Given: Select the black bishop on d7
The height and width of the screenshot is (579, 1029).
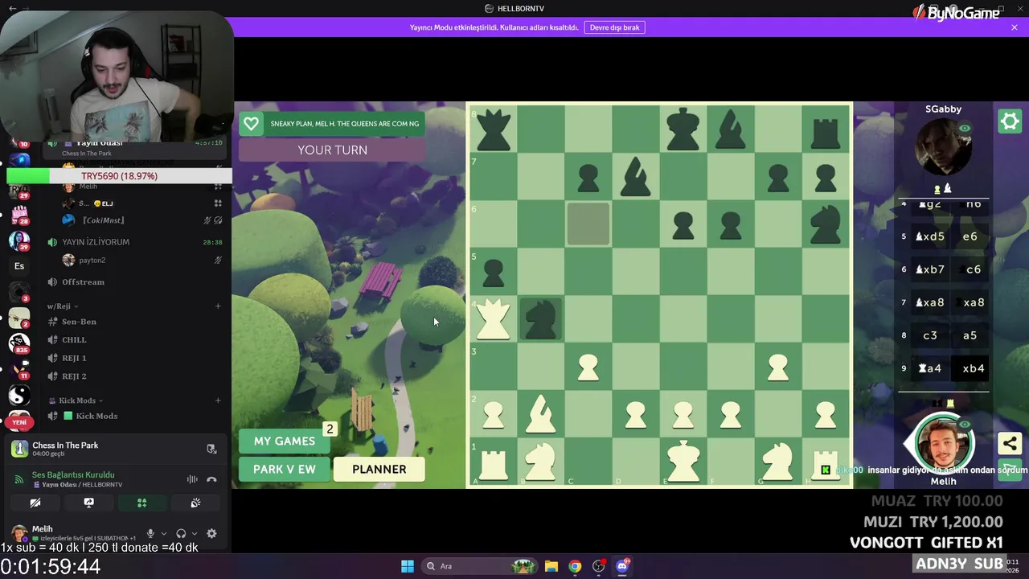Looking at the screenshot, I should click(x=636, y=177).
